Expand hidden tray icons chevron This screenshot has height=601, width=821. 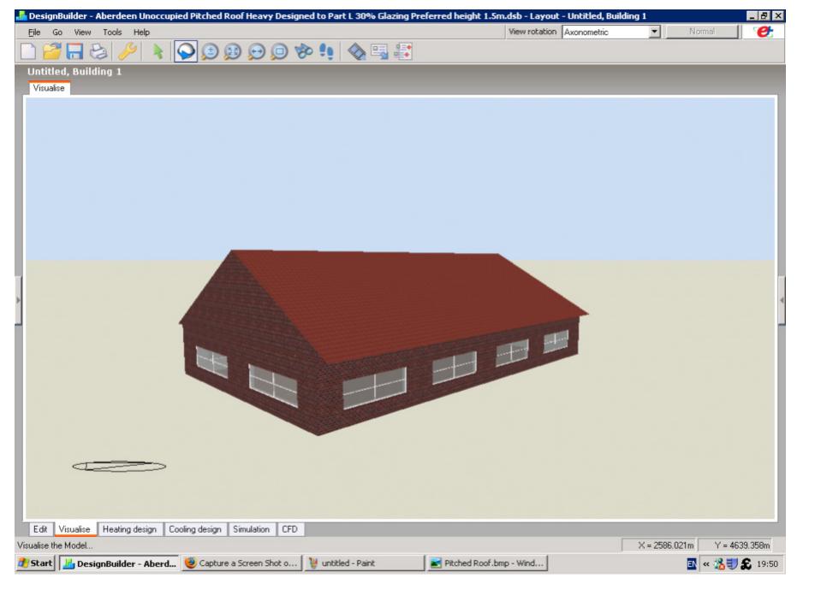(x=705, y=564)
